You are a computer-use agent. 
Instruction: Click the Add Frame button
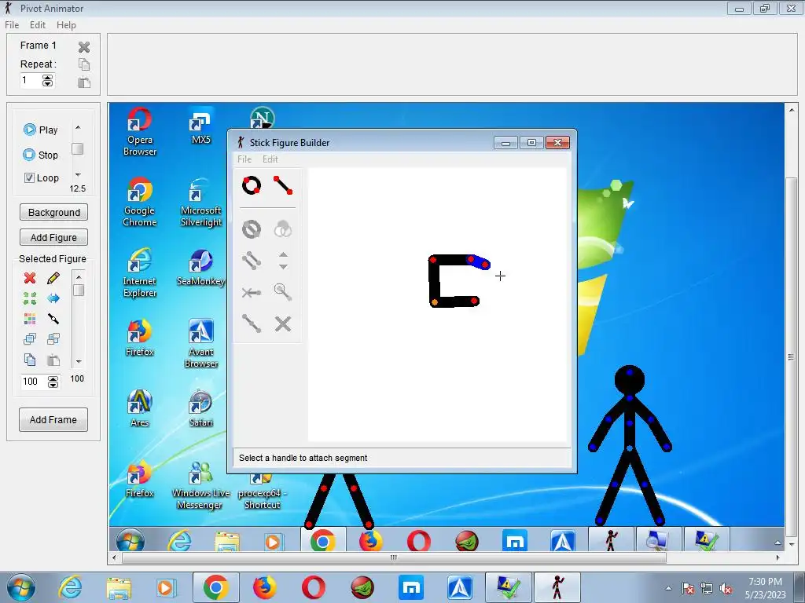pos(53,419)
